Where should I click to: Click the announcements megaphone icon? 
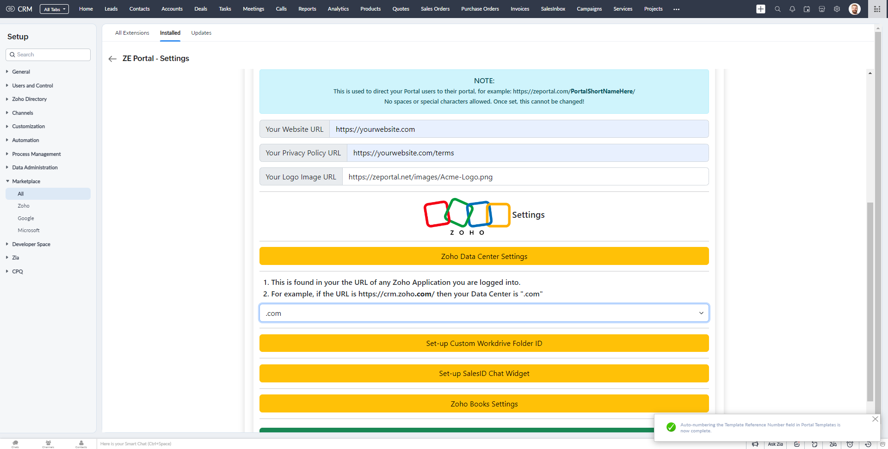pyautogui.click(x=755, y=444)
